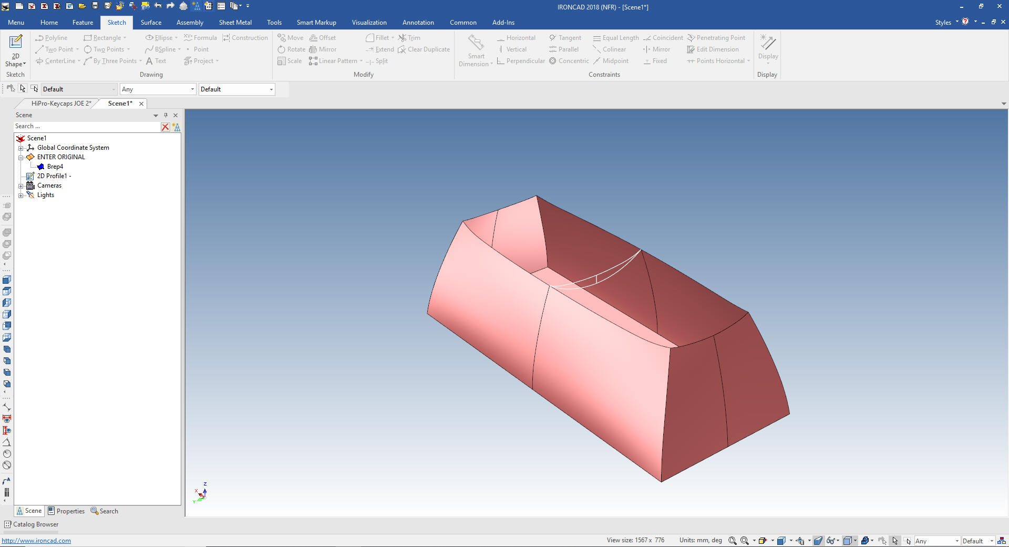The width and height of the screenshot is (1009, 547).
Task: Expand the Cameras tree node
Action: pyautogui.click(x=21, y=185)
